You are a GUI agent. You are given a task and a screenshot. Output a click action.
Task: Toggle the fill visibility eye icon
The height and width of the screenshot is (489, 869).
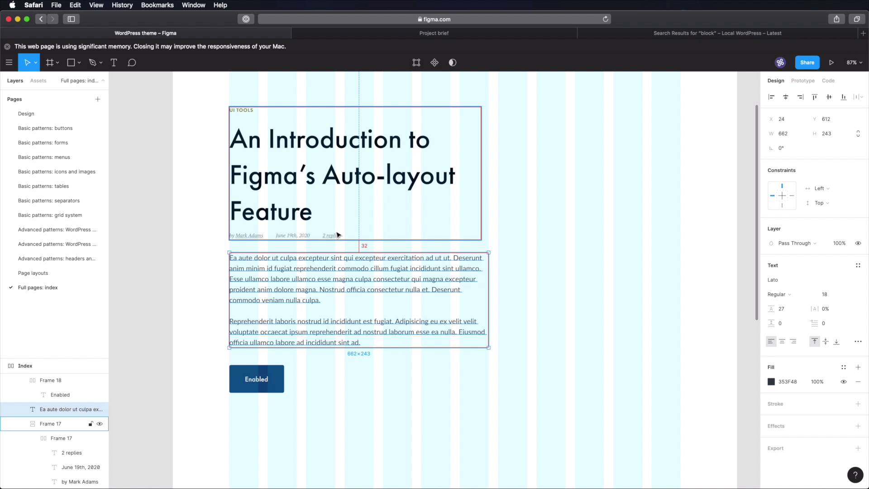click(x=844, y=382)
